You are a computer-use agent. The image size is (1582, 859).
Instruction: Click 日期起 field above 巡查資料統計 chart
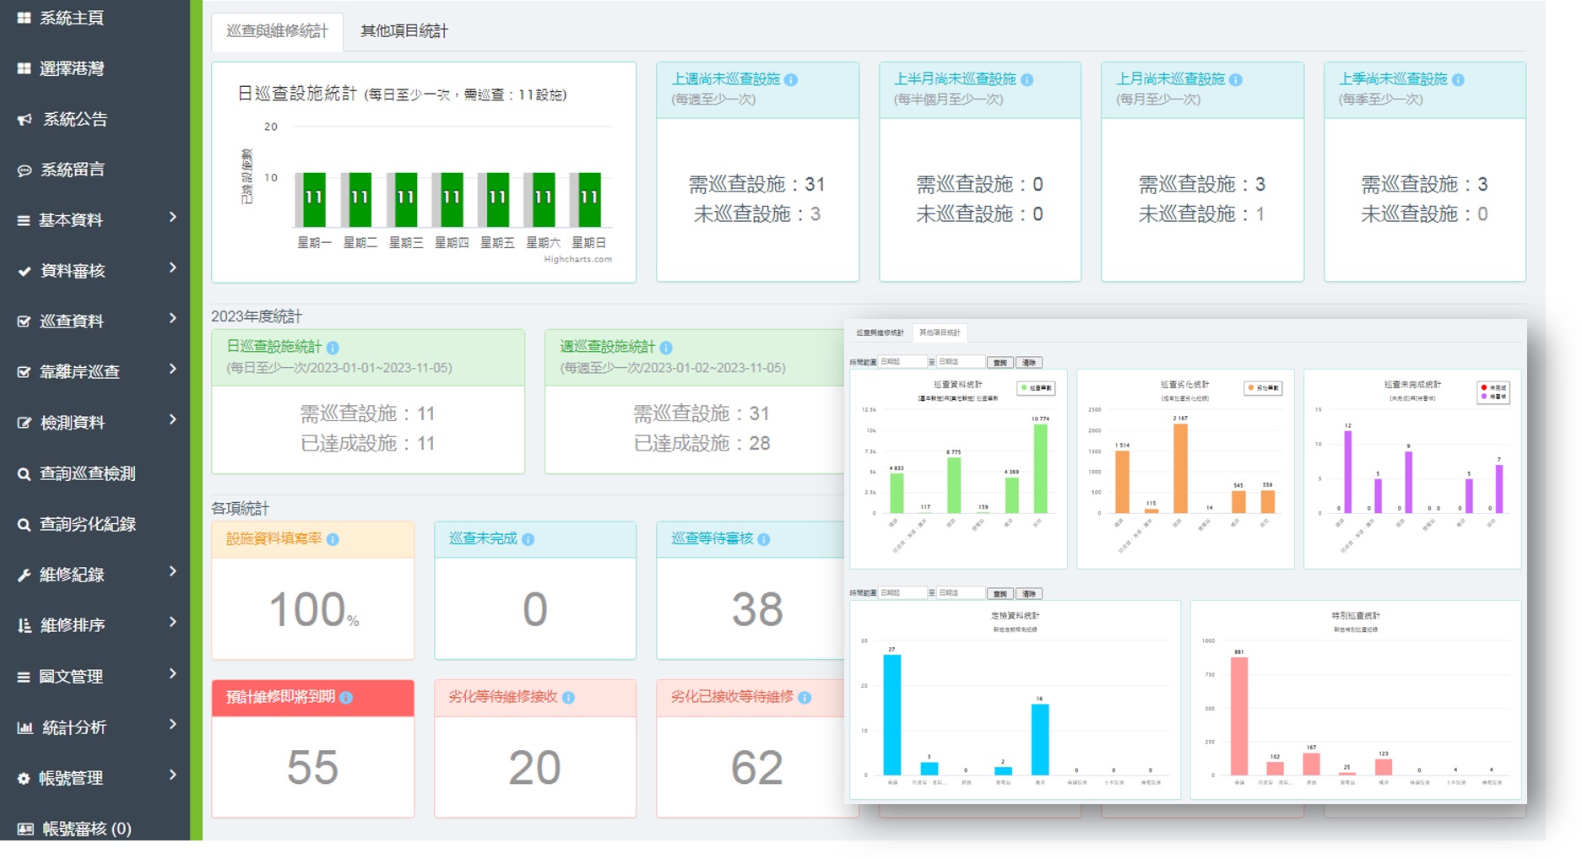pyautogui.click(x=902, y=362)
